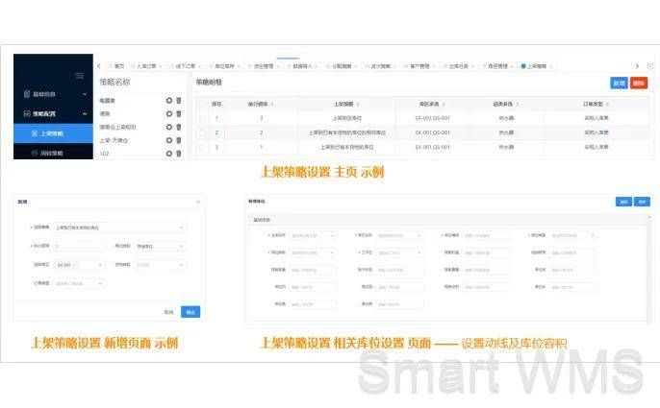
Task: Click the gear icon beside strategy 102
Action: (169, 153)
